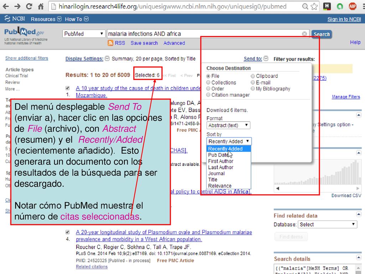
Task: Click the Manage Filters link
Action: click(x=346, y=97)
